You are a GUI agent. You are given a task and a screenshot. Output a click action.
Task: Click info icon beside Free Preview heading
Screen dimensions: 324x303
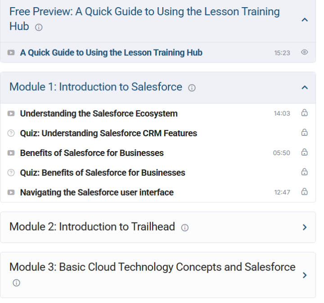click(x=39, y=27)
